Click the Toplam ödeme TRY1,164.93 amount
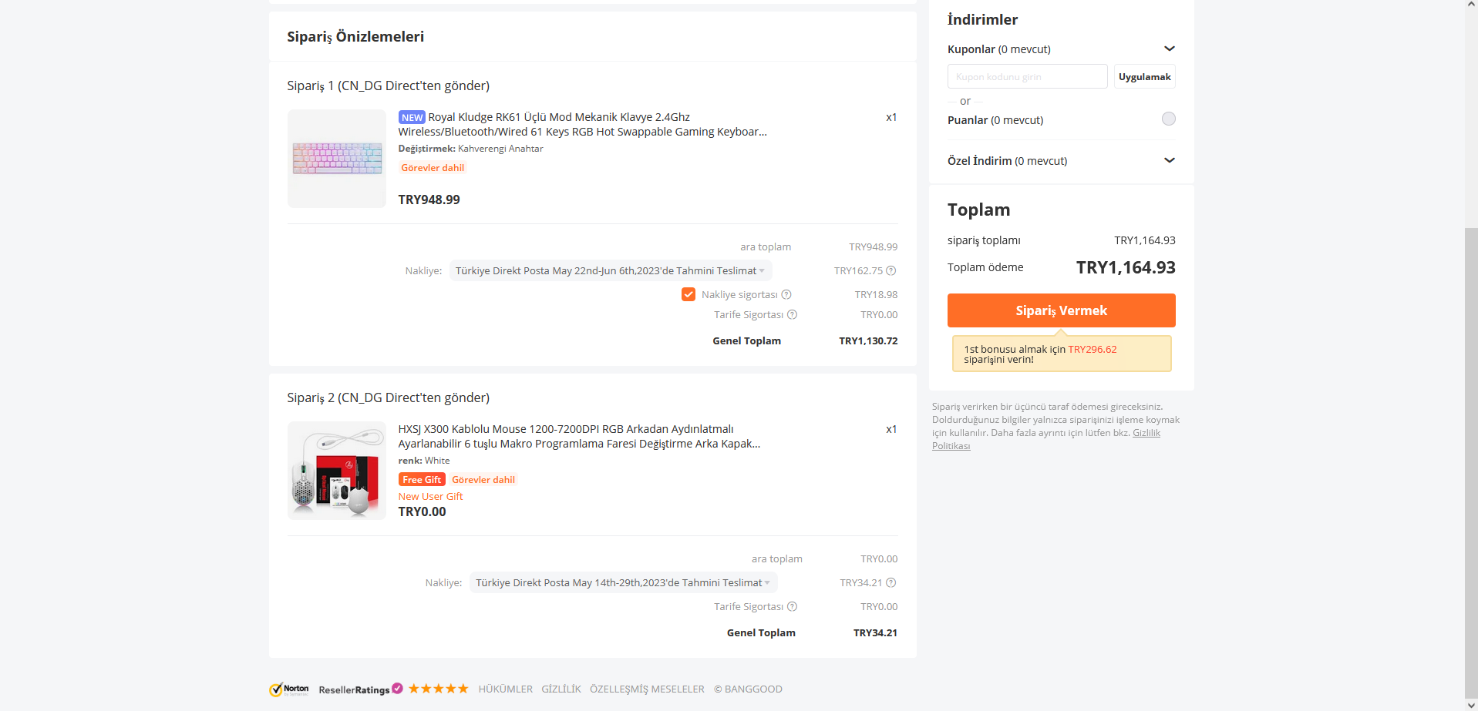The image size is (1478, 711). click(x=1126, y=267)
